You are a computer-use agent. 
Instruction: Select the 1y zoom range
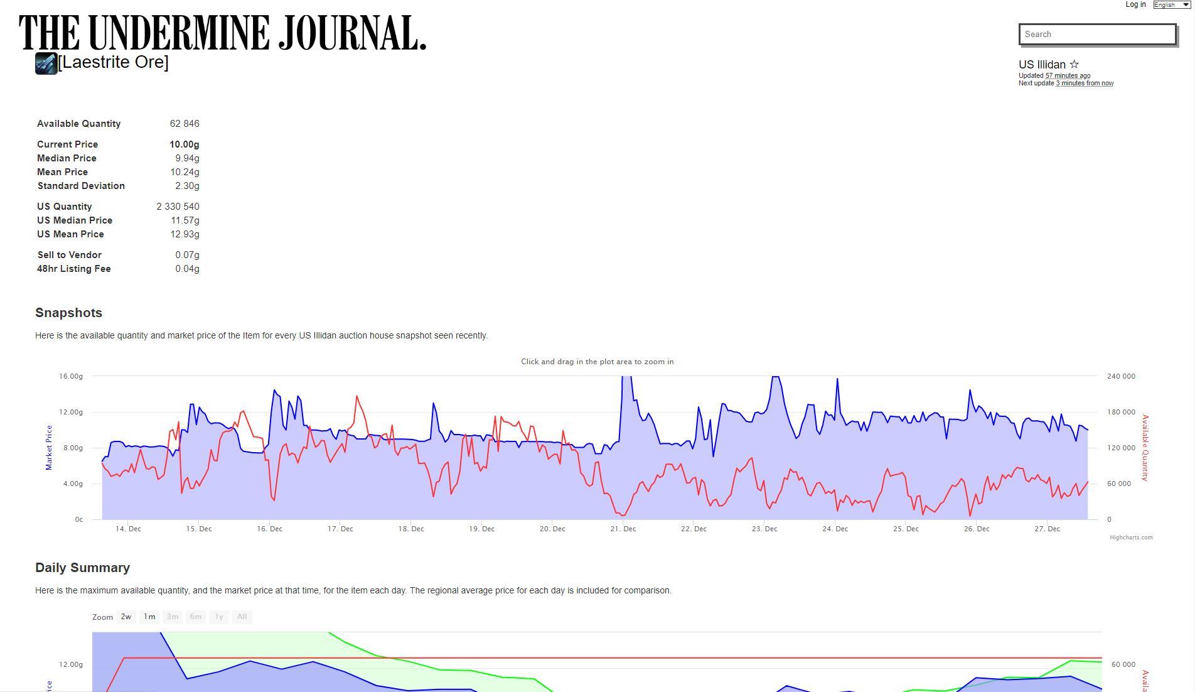218,617
